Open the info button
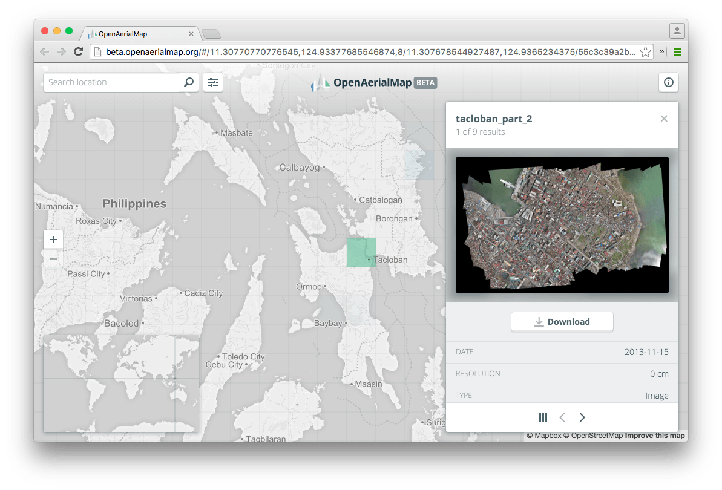 (669, 82)
